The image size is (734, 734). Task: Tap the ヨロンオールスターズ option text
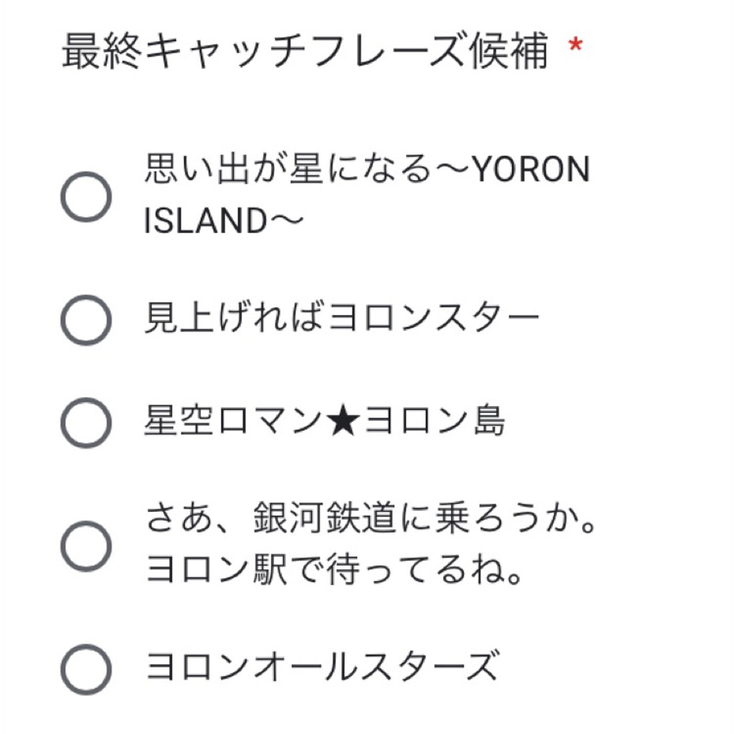321,666
